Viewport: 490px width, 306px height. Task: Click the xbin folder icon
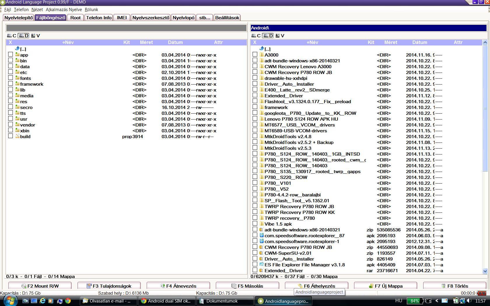pos(17,130)
